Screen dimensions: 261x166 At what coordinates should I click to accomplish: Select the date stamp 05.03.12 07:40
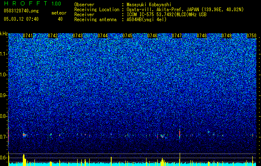(x=21, y=19)
